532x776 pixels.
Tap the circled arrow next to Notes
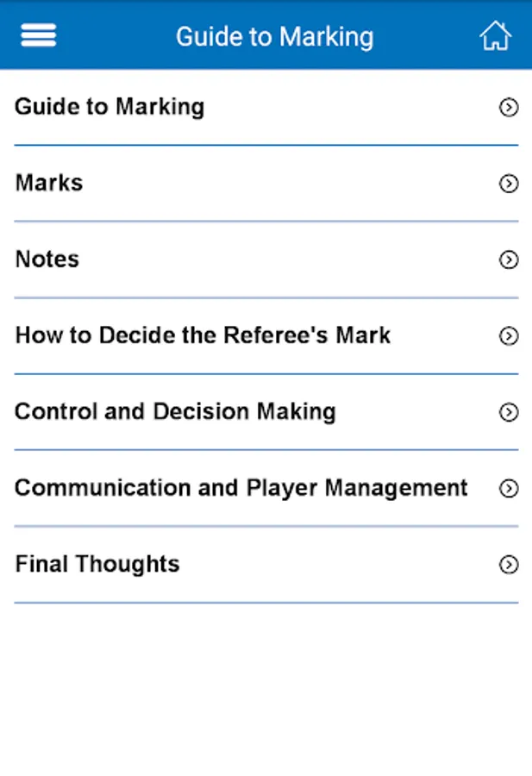509,260
